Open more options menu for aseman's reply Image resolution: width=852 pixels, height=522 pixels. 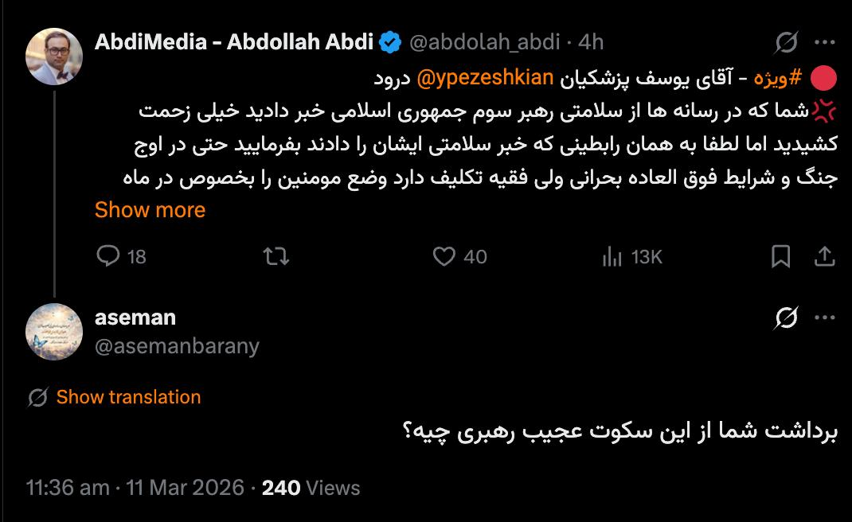(x=824, y=317)
